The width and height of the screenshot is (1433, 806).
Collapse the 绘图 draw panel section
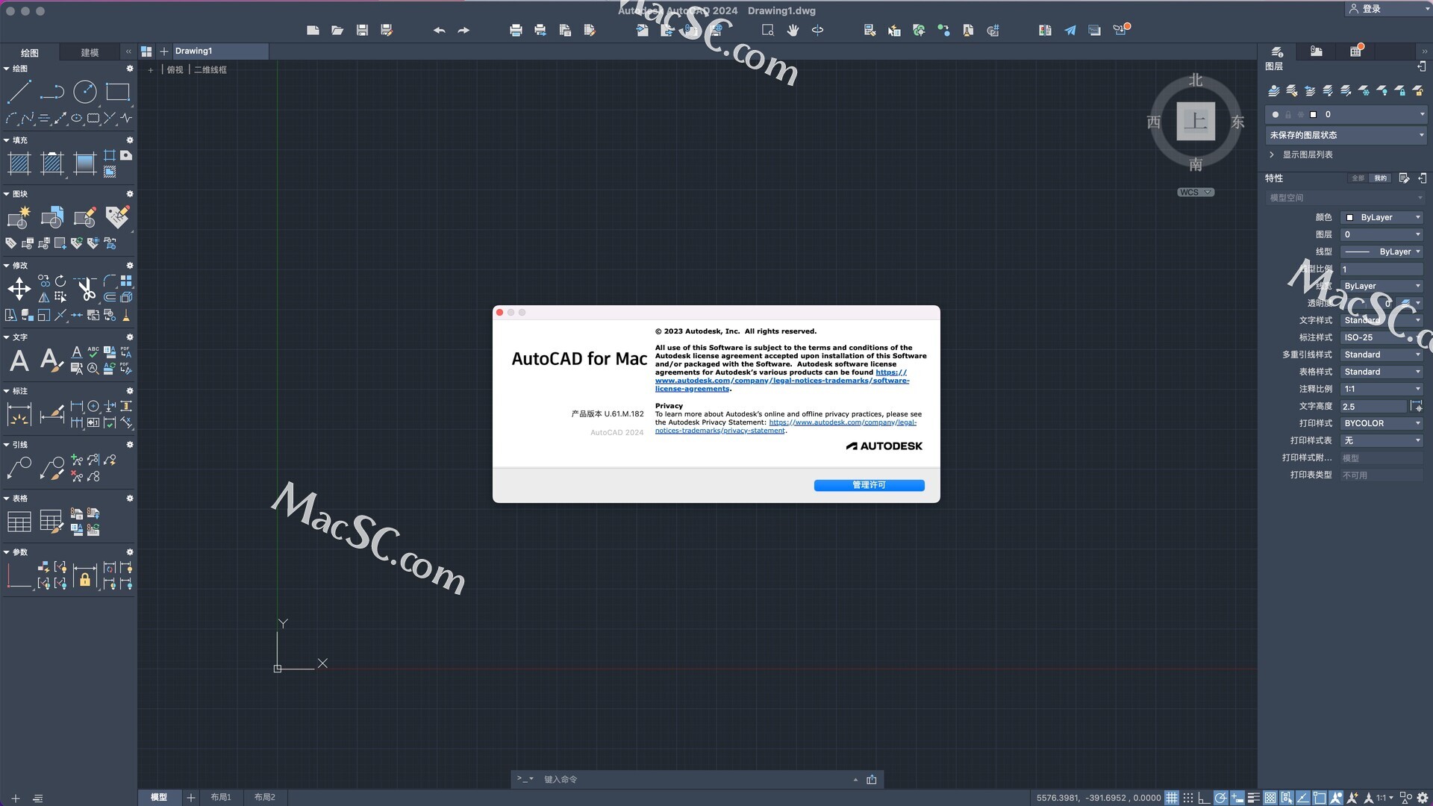click(x=7, y=69)
